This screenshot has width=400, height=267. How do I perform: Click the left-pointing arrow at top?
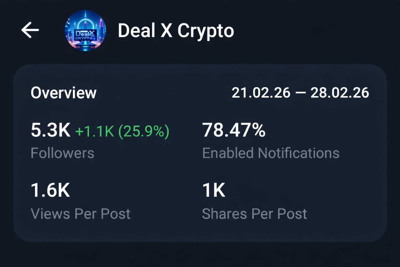[x=30, y=30]
